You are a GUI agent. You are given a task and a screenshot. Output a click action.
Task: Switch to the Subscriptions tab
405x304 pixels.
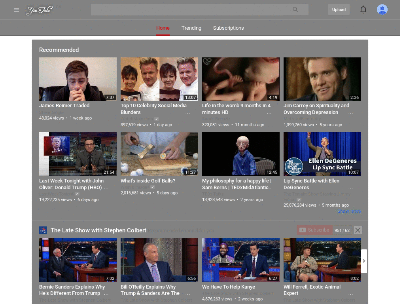coord(228,28)
